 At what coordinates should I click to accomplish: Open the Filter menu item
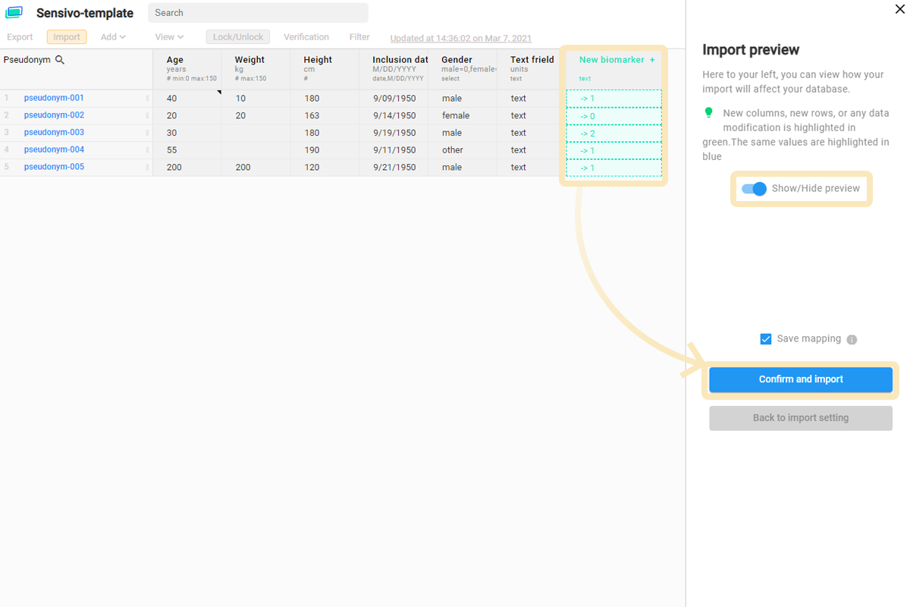[359, 37]
